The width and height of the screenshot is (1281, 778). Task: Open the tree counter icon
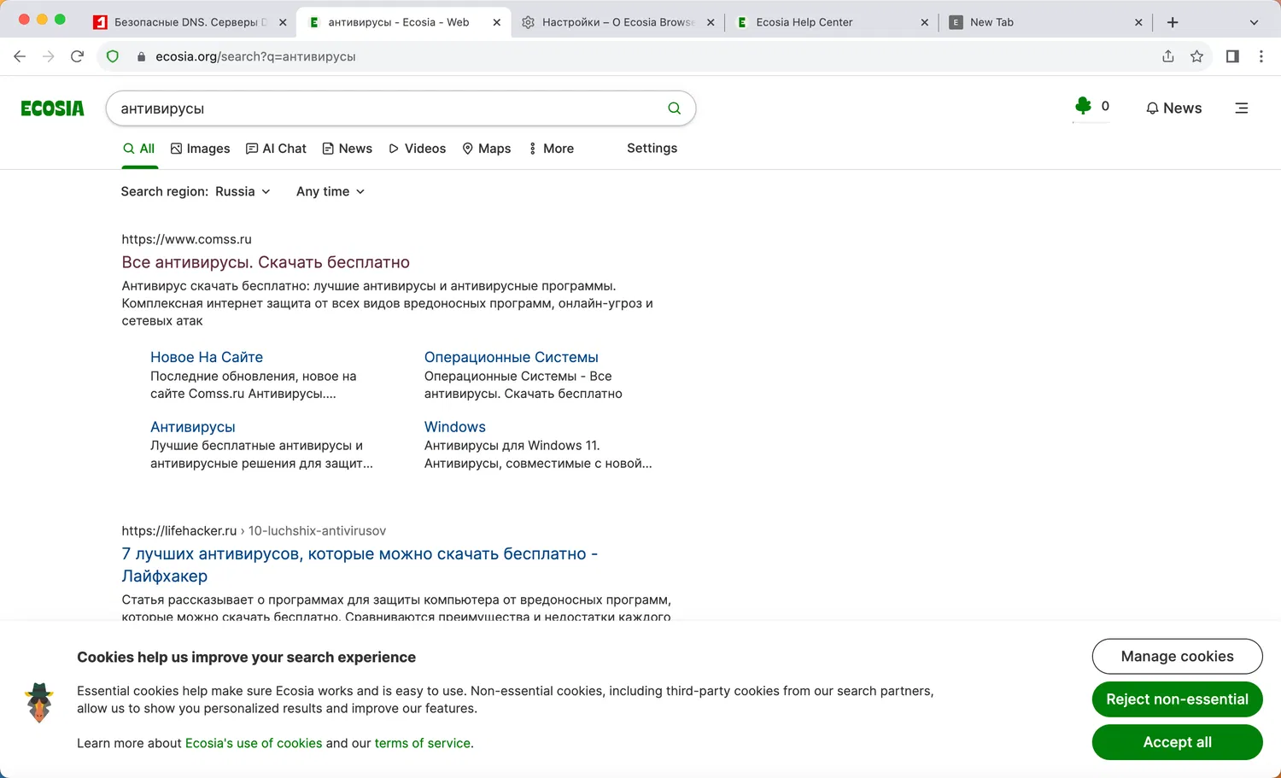(1084, 106)
